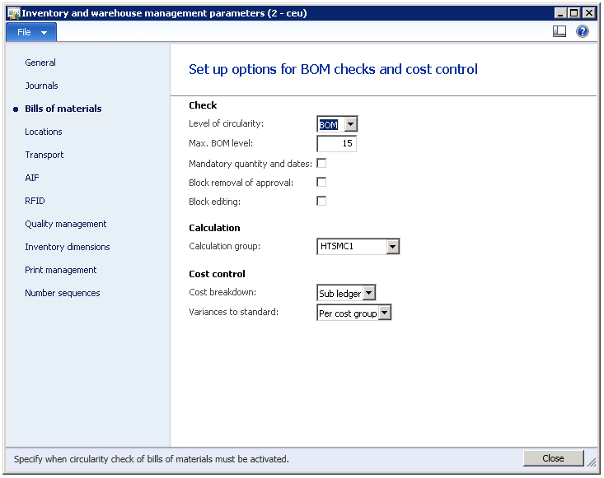Open the Locations section
604x478 pixels.
pos(44,132)
